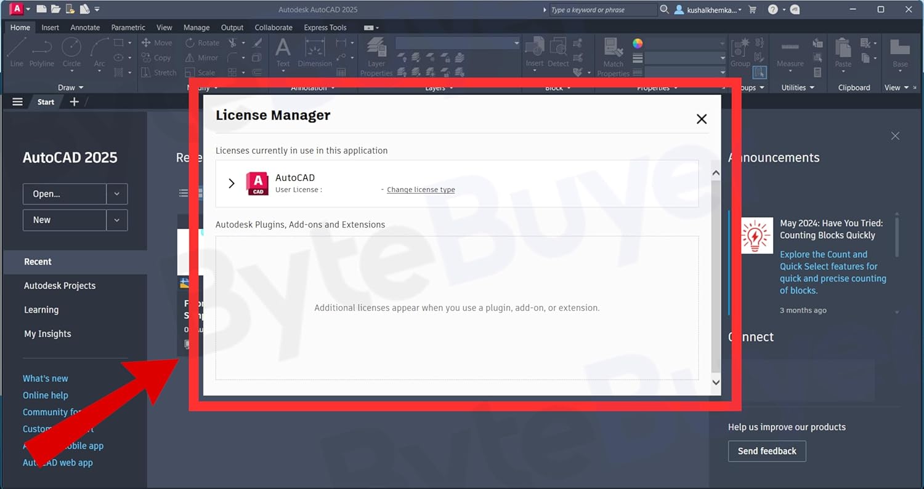The image size is (924, 489).
Task: Click the Open folder quick access icon
Action: 55,9
